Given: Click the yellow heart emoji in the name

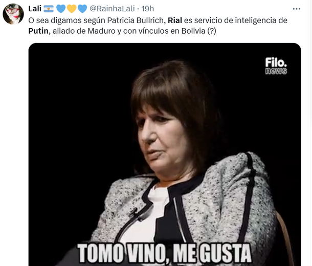Looking at the screenshot, I should point(72,9).
